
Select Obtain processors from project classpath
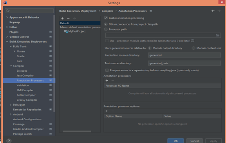click(106, 24)
